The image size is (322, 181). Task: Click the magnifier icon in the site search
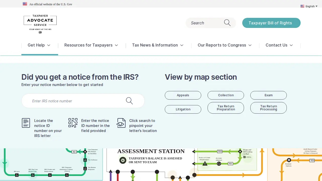(x=227, y=23)
